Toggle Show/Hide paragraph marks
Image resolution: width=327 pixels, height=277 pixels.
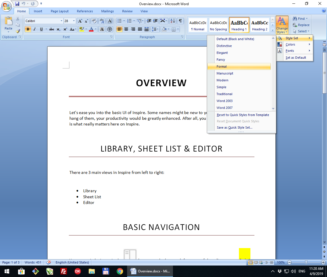(180, 21)
